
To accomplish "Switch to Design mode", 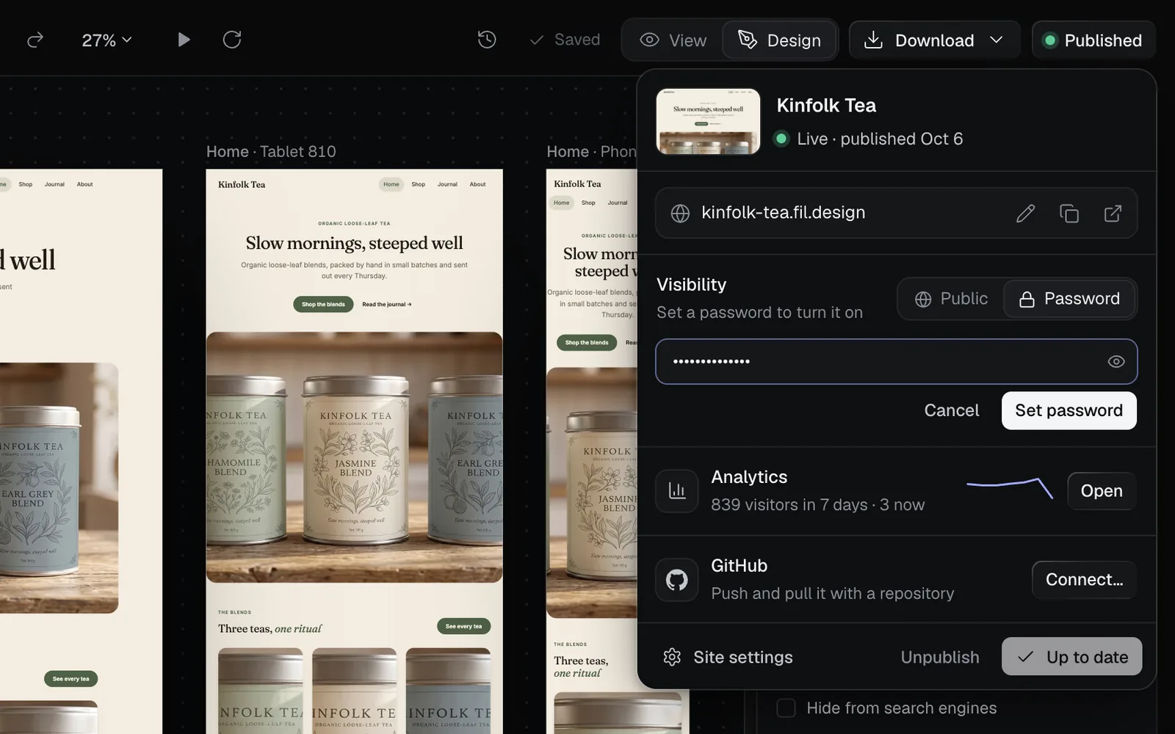I will click(x=779, y=40).
